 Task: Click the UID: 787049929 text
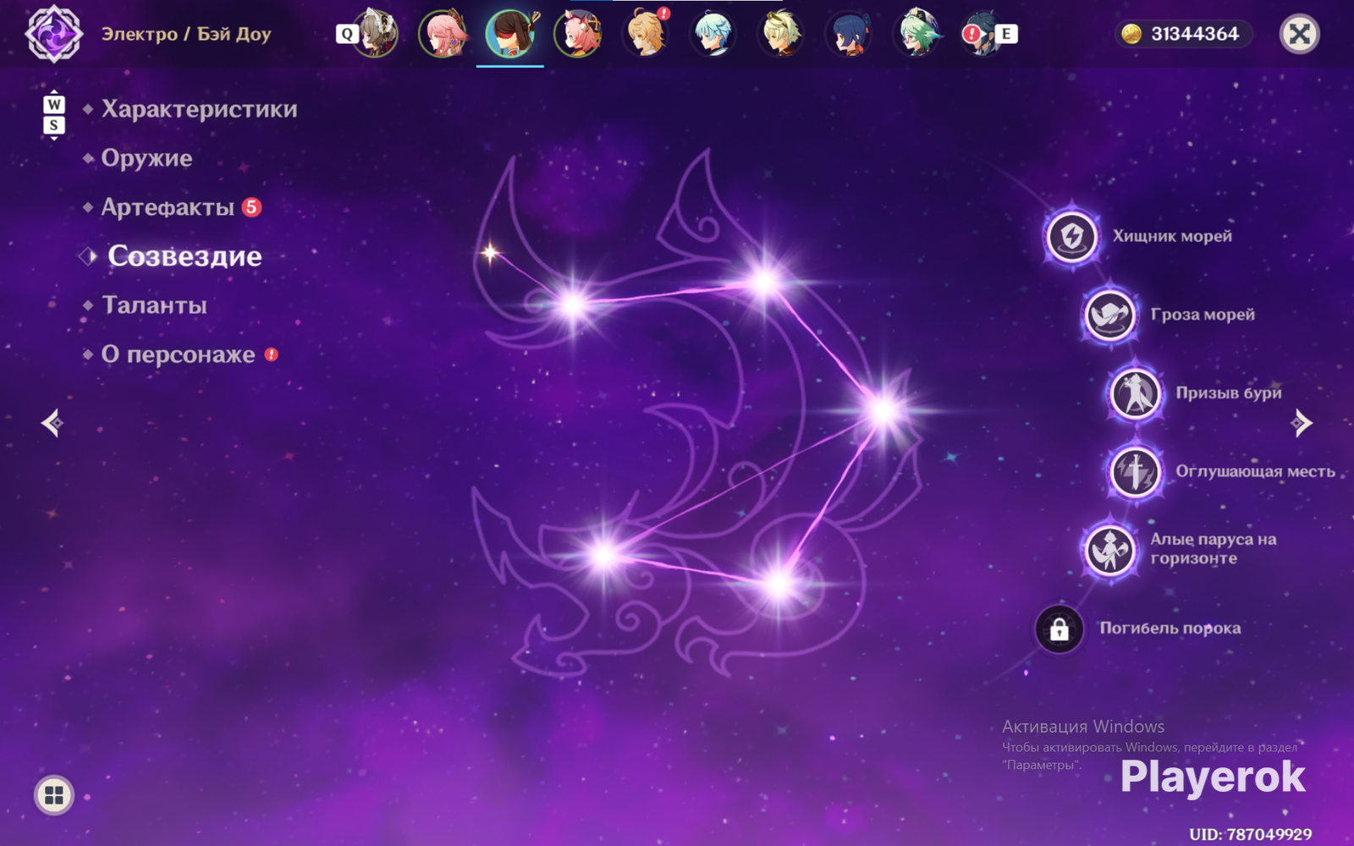tap(1251, 834)
